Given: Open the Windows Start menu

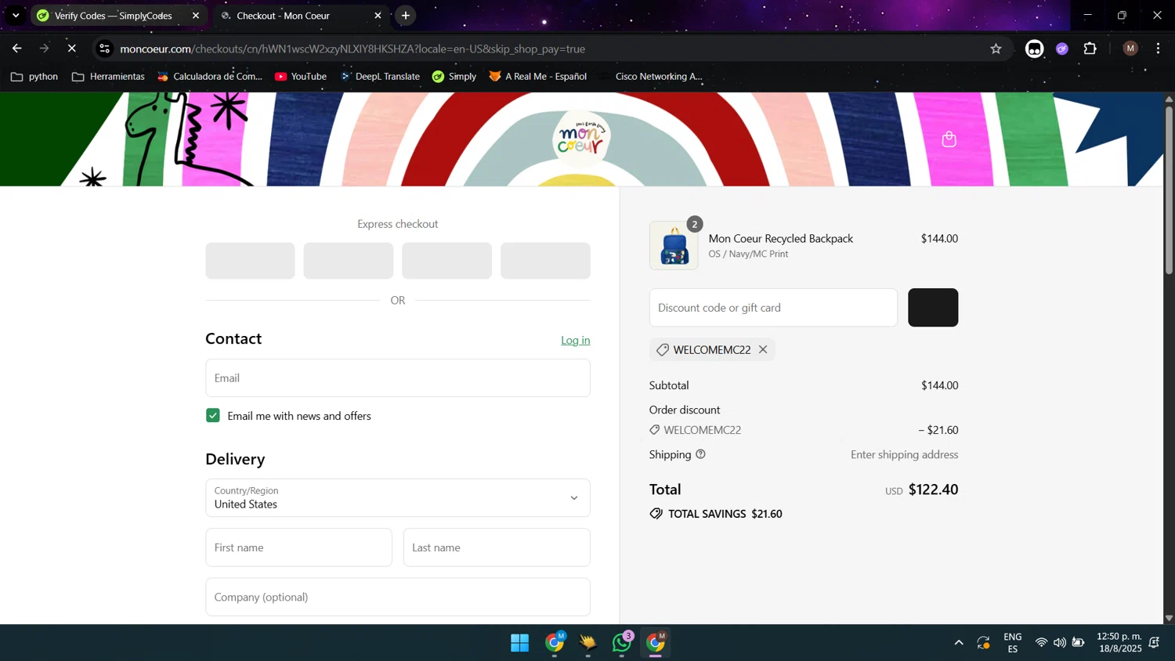Looking at the screenshot, I should [519, 643].
